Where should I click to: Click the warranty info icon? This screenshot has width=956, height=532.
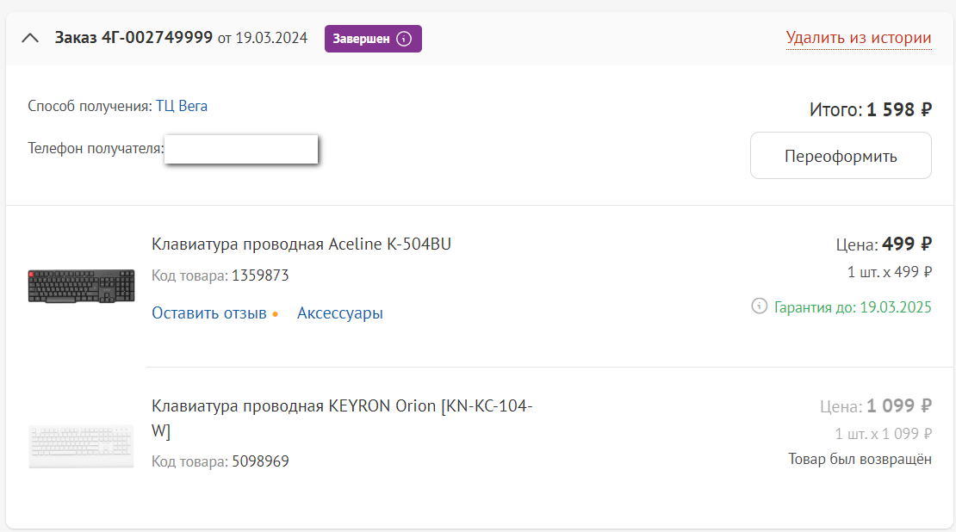[759, 306]
